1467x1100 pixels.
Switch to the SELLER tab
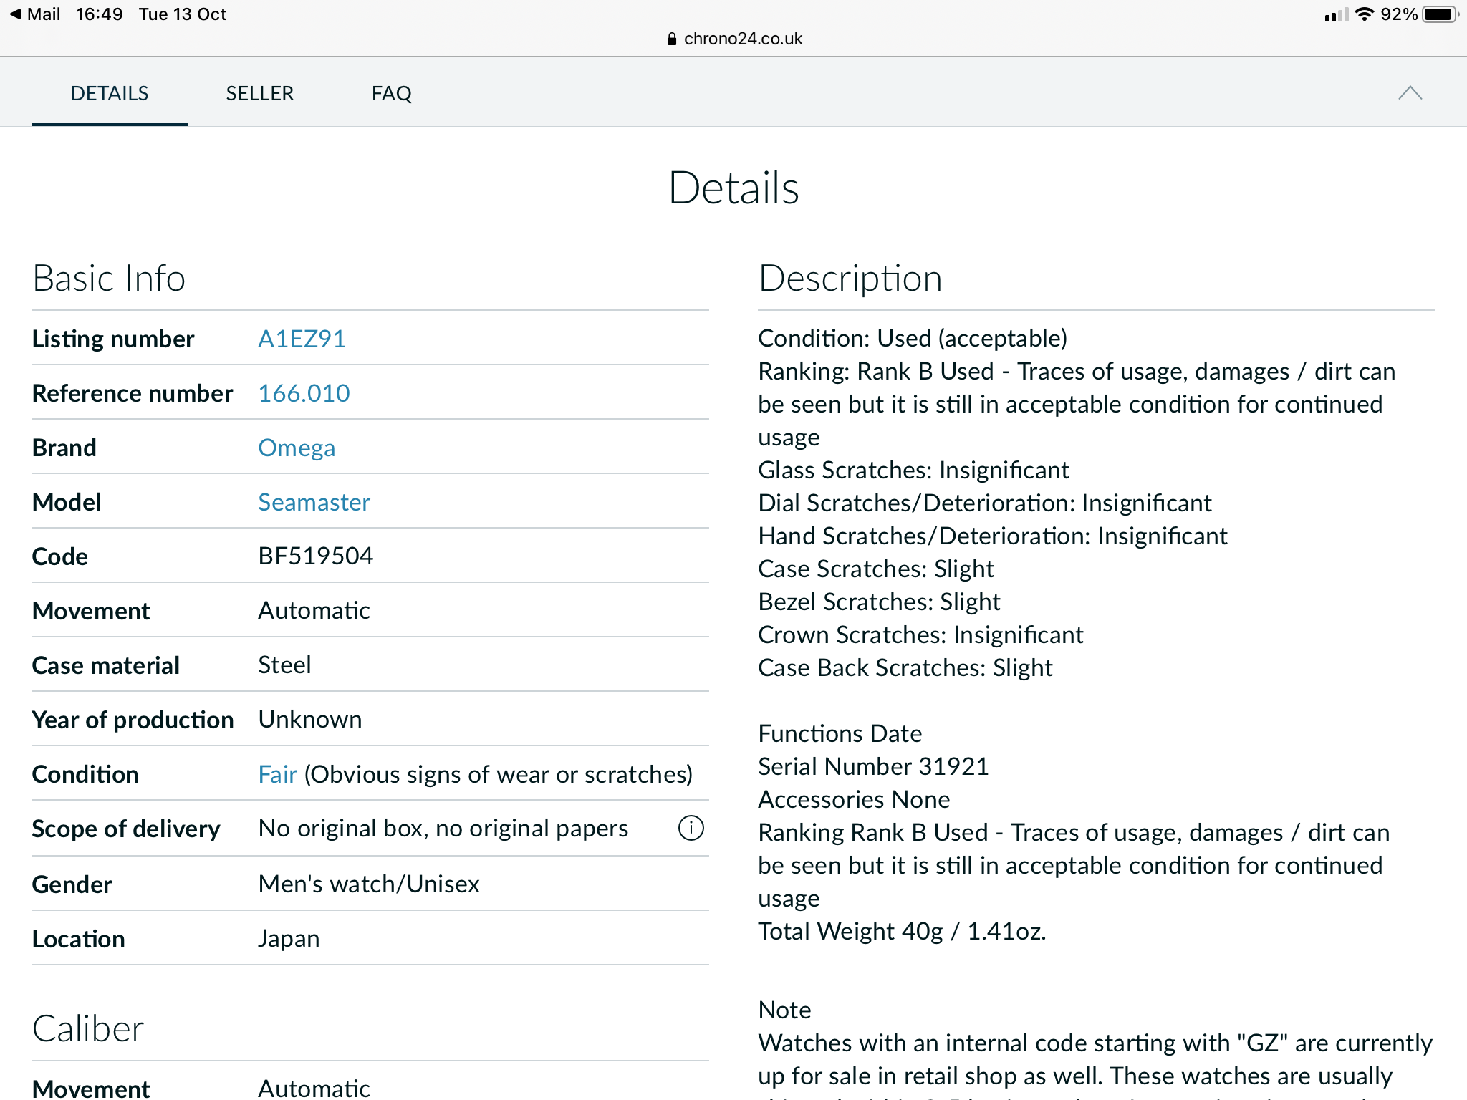[x=259, y=93]
